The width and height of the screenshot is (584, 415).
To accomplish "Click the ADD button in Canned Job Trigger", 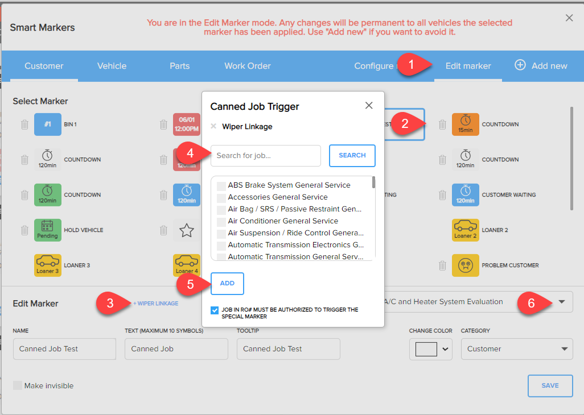I will pyautogui.click(x=227, y=283).
